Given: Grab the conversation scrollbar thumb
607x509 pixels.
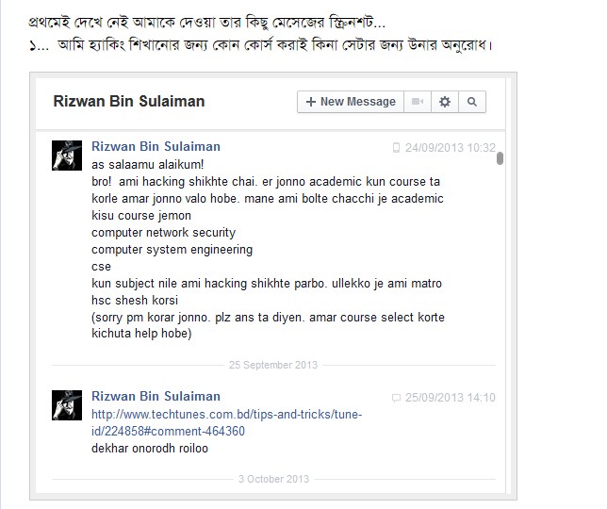Looking at the screenshot, I should 500,158.
